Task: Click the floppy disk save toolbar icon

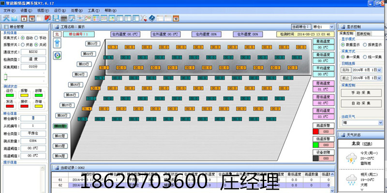Action: coord(56,18)
